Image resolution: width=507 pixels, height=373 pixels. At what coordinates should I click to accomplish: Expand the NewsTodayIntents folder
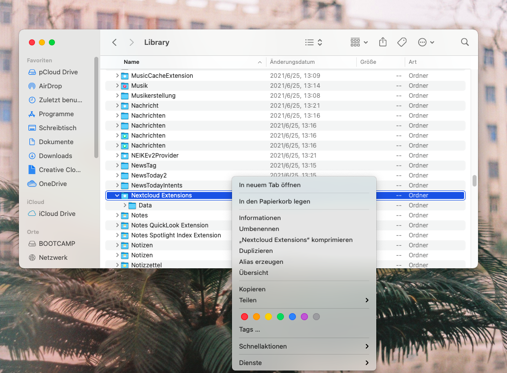pos(117,185)
